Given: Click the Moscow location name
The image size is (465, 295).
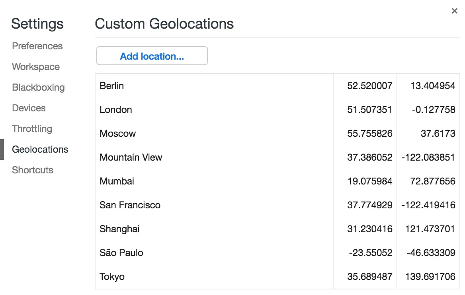Looking at the screenshot, I should [118, 134].
